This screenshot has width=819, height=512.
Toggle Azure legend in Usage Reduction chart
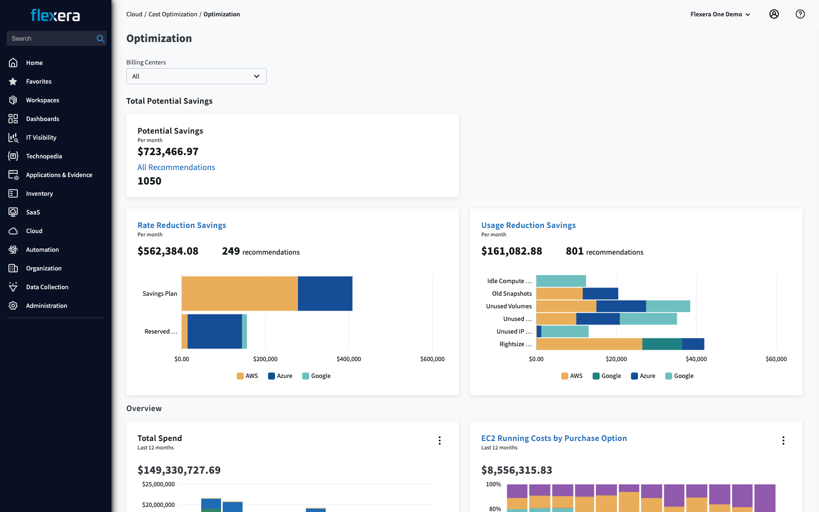[643, 376]
